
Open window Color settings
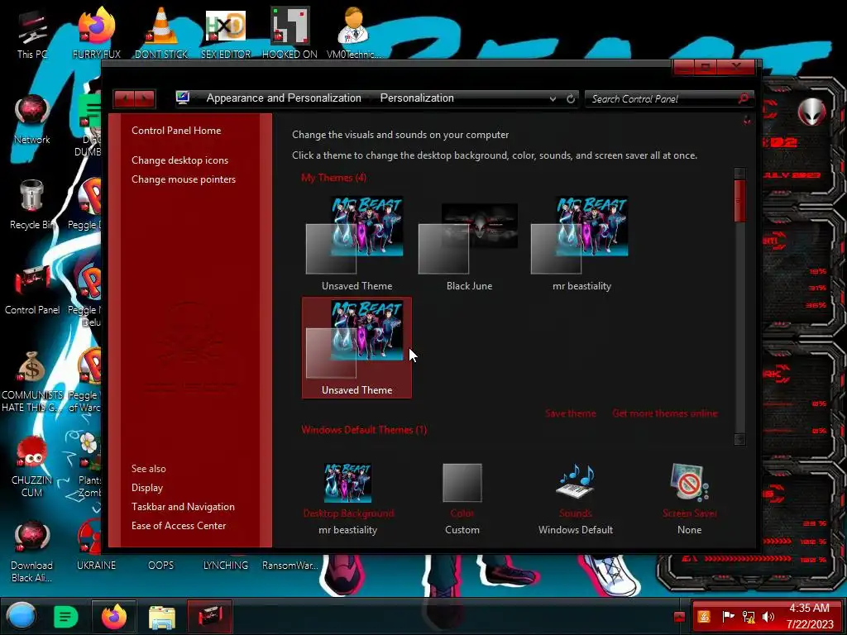[462, 499]
